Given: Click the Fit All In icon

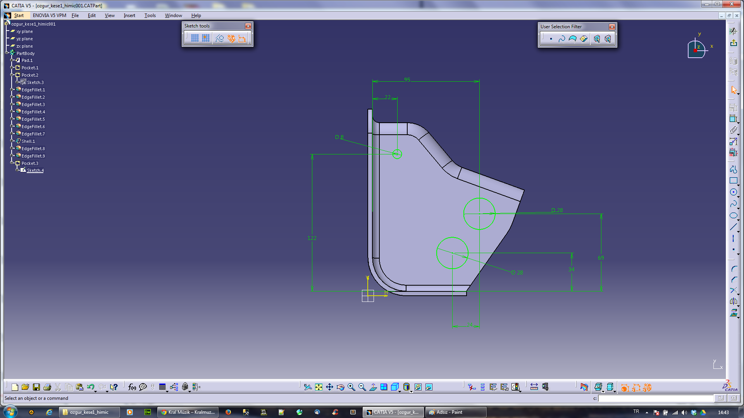Looking at the screenshot, I should (319, 387).
